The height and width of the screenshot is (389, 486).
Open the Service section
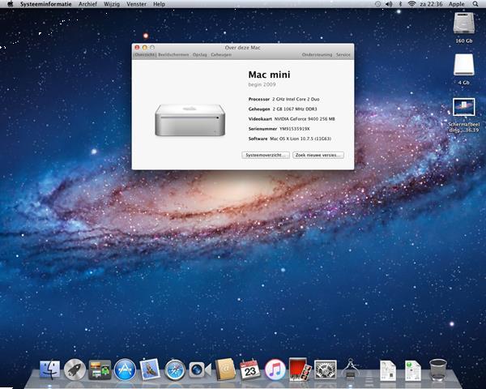point(343,54)
